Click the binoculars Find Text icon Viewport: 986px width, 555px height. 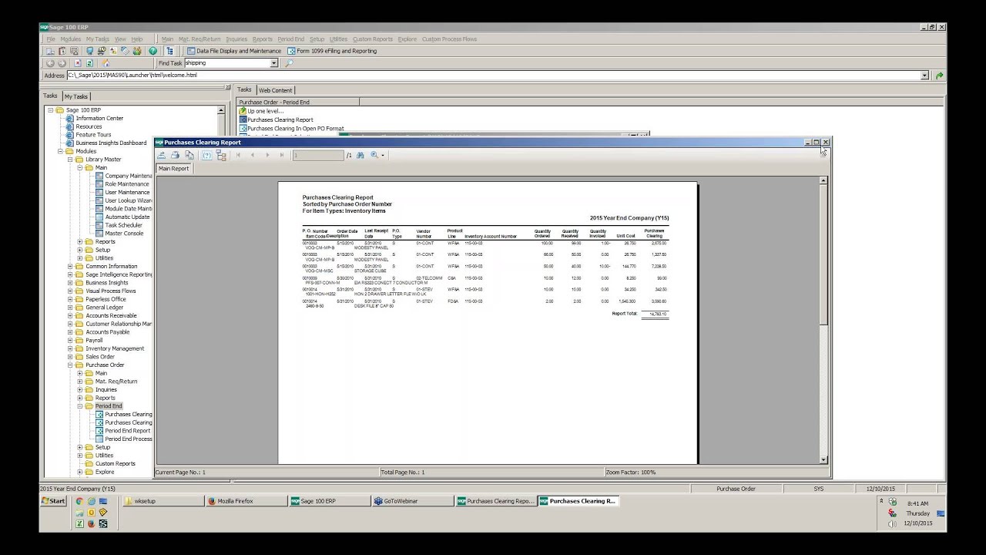(360, 155)
